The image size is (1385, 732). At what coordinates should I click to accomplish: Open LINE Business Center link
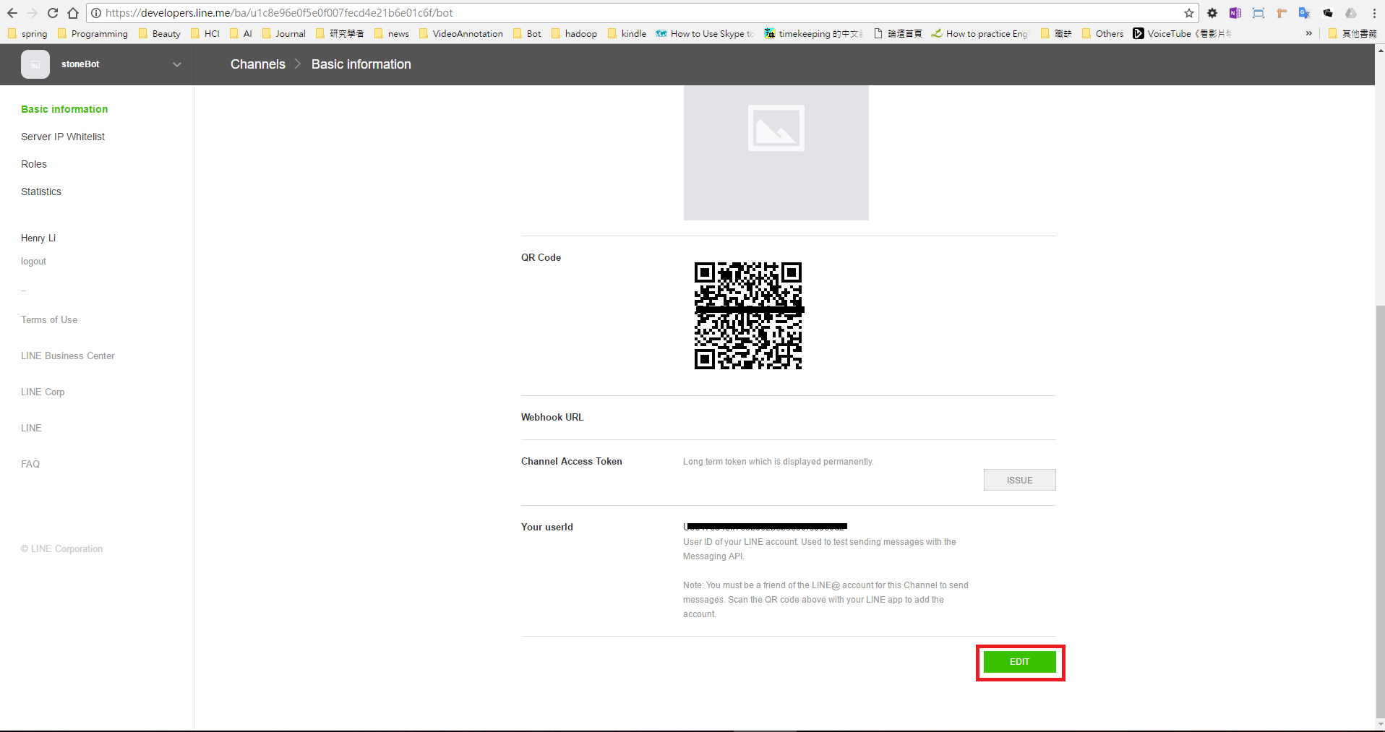[x=68, y=356]
